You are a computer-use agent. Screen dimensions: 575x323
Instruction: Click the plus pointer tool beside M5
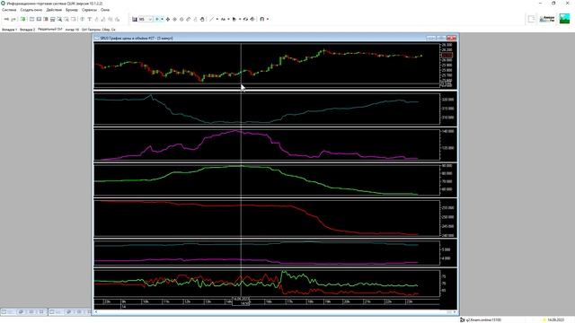point(157,19)
